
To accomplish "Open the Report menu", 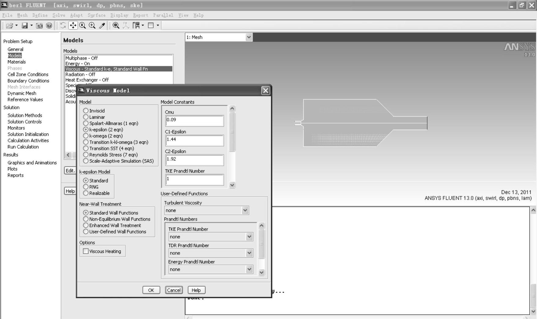I will tap(141, 15).
